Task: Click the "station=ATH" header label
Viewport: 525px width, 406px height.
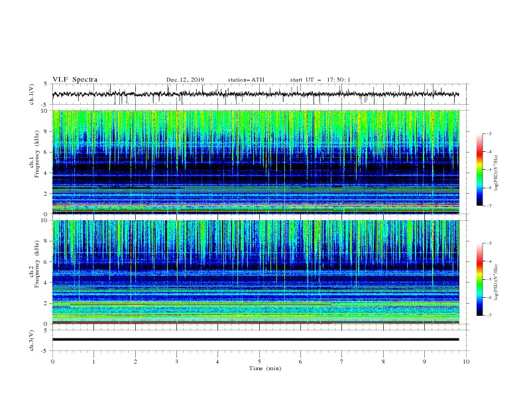Action: (246, 80)
